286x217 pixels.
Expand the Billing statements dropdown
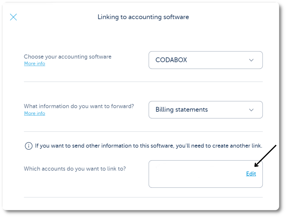(206, 110)
